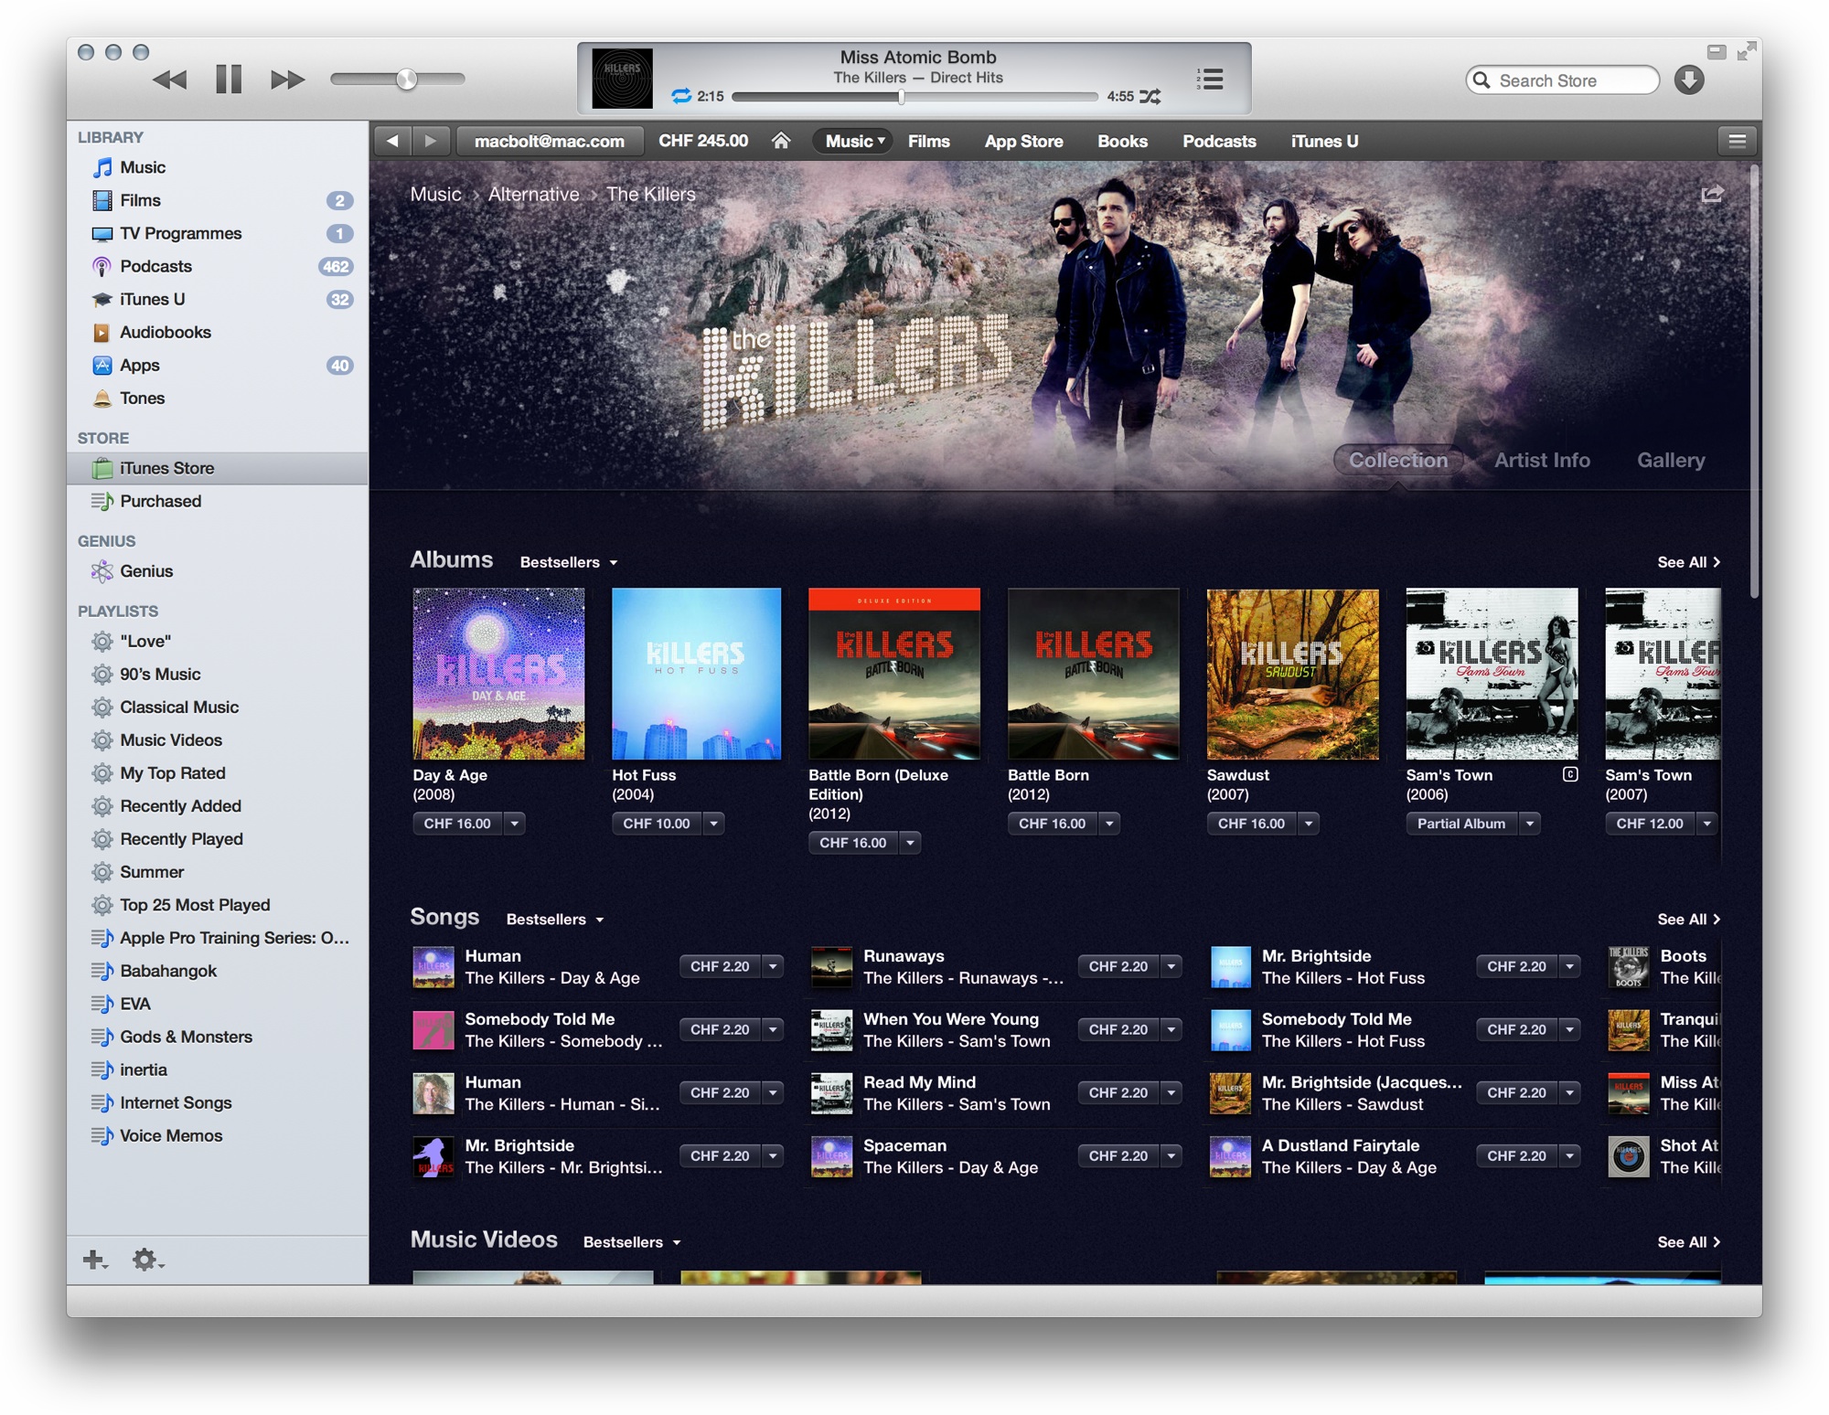
Task: Pause the current song
Action: (229, 80)
